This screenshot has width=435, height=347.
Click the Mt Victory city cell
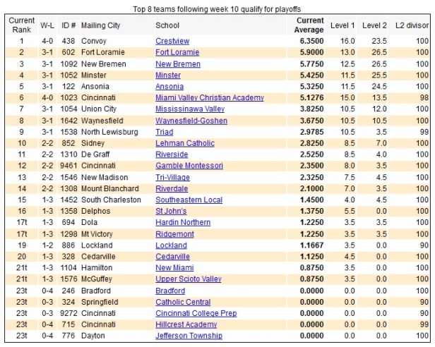[x=97, y=234]
